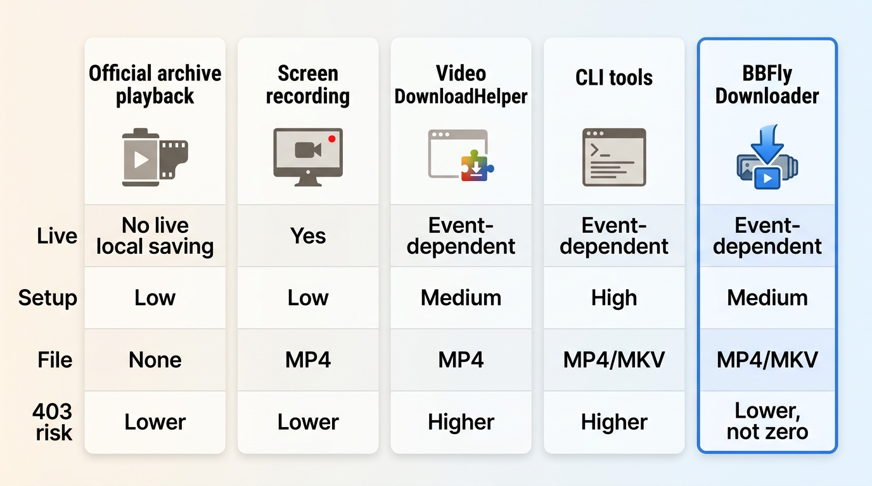Click "MP4" file cell for Screen recording
The image size is (872, 486).
point(308,360)
